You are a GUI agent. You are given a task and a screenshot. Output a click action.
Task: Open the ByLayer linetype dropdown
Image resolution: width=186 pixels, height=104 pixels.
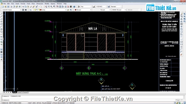coord(102,10)
